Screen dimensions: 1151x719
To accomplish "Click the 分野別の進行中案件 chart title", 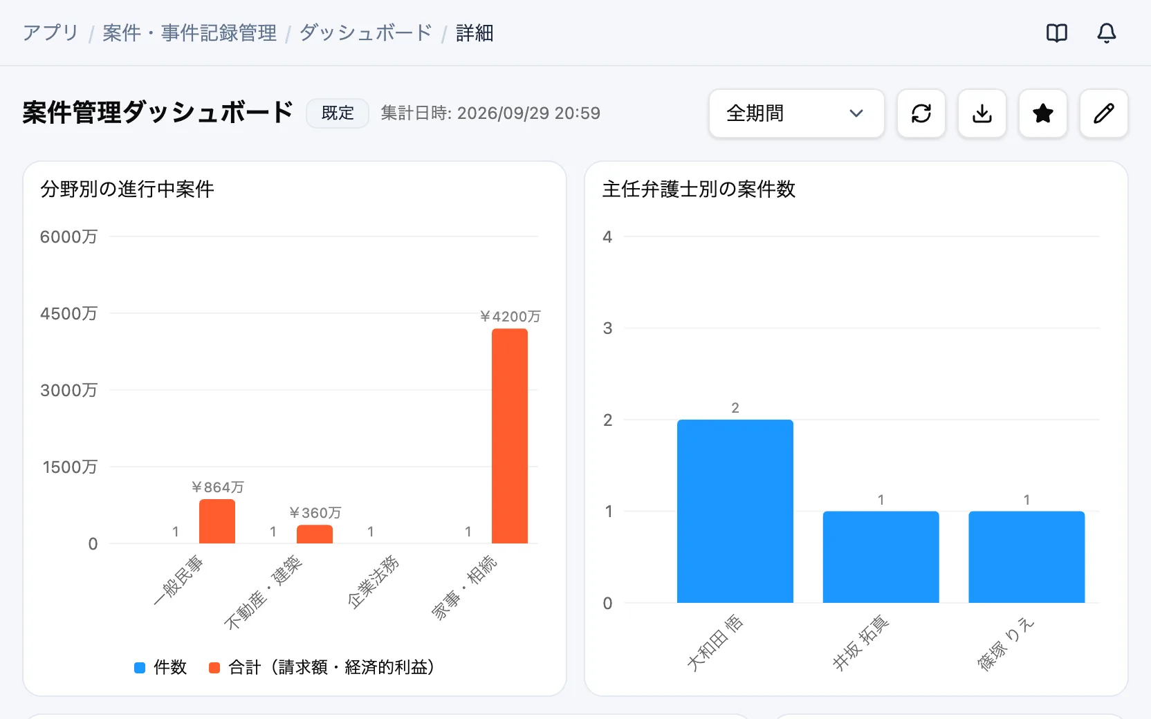I will point(127,189).
